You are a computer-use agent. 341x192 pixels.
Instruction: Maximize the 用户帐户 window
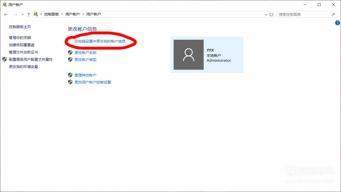tap(319, 4)
